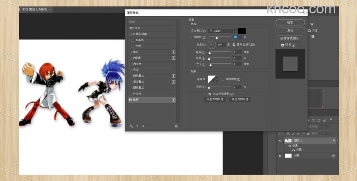Add another 渐变叠加 with its plus icon

coord(173,82)
